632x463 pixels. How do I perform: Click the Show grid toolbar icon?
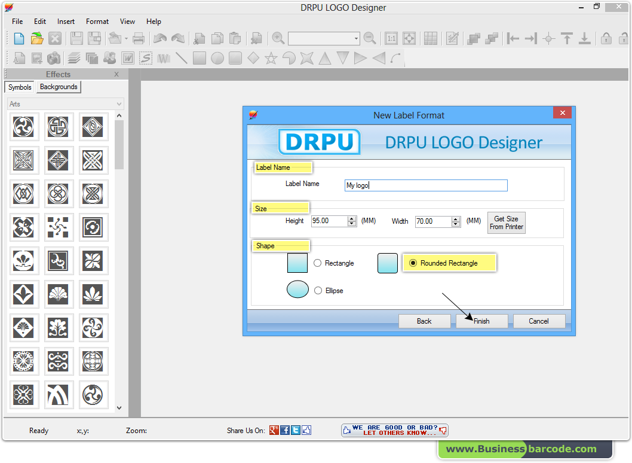[431, 39]
